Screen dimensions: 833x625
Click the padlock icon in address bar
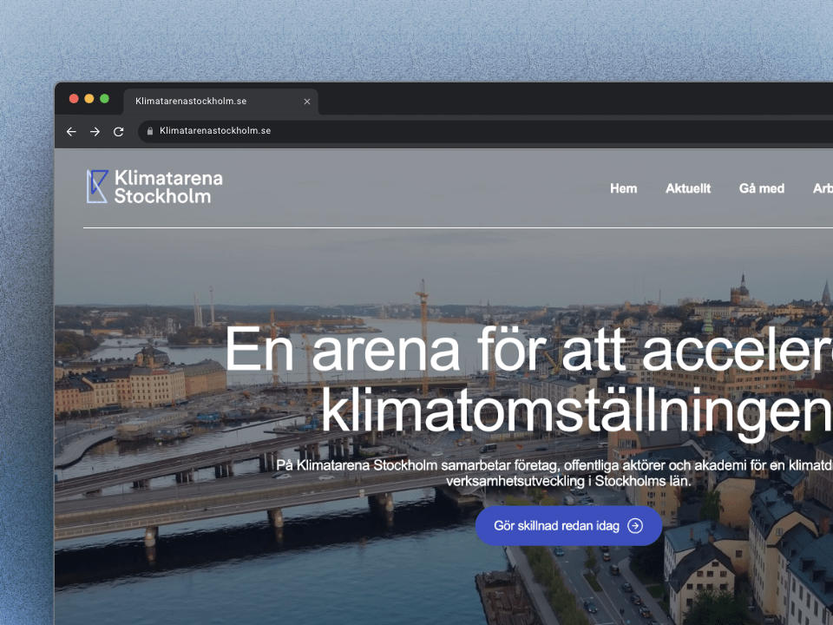pos(150,131)
